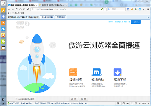Open 官方网站 link

click(x=118, y=22)
